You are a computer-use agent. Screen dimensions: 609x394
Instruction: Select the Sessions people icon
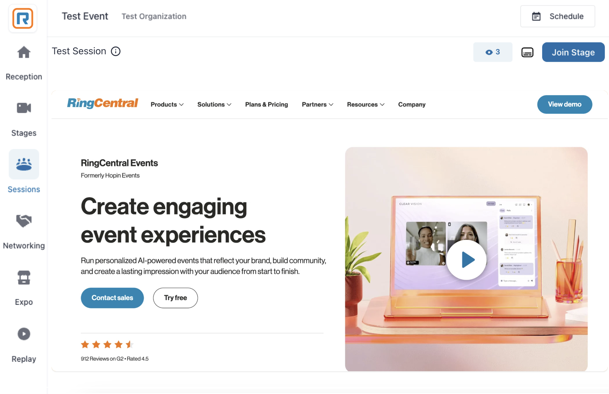click(x=24, y=164)
